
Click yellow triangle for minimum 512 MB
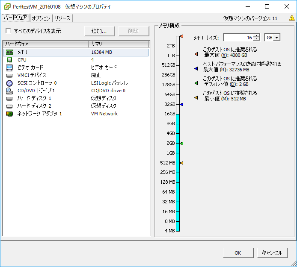196,97
